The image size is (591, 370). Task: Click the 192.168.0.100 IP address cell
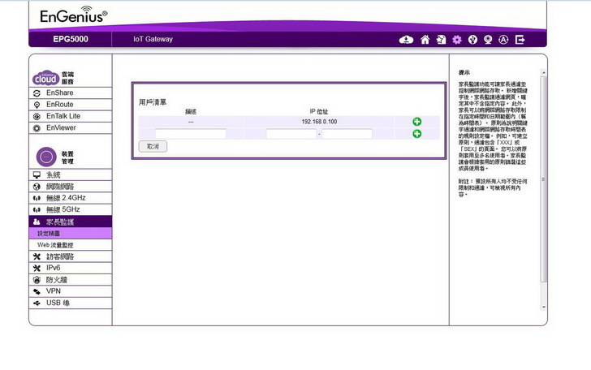pos(319,122)
